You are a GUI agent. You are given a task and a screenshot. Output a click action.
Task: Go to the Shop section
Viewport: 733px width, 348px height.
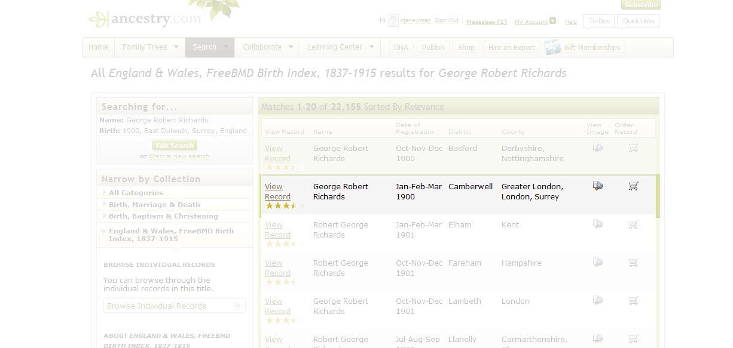(466, 48)
